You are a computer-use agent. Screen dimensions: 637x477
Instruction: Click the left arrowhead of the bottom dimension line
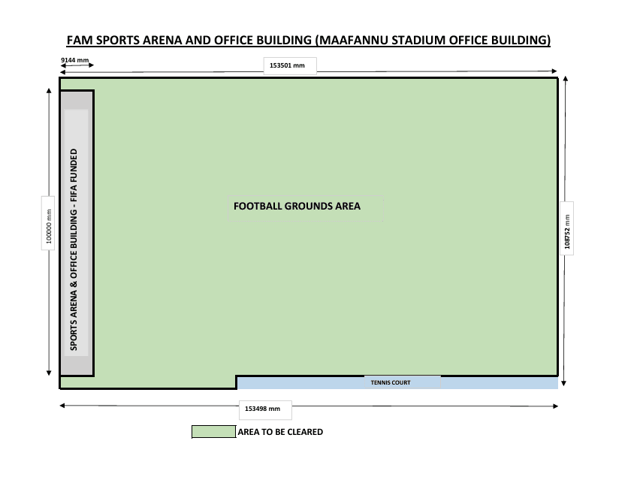click(x=62, y=406)
